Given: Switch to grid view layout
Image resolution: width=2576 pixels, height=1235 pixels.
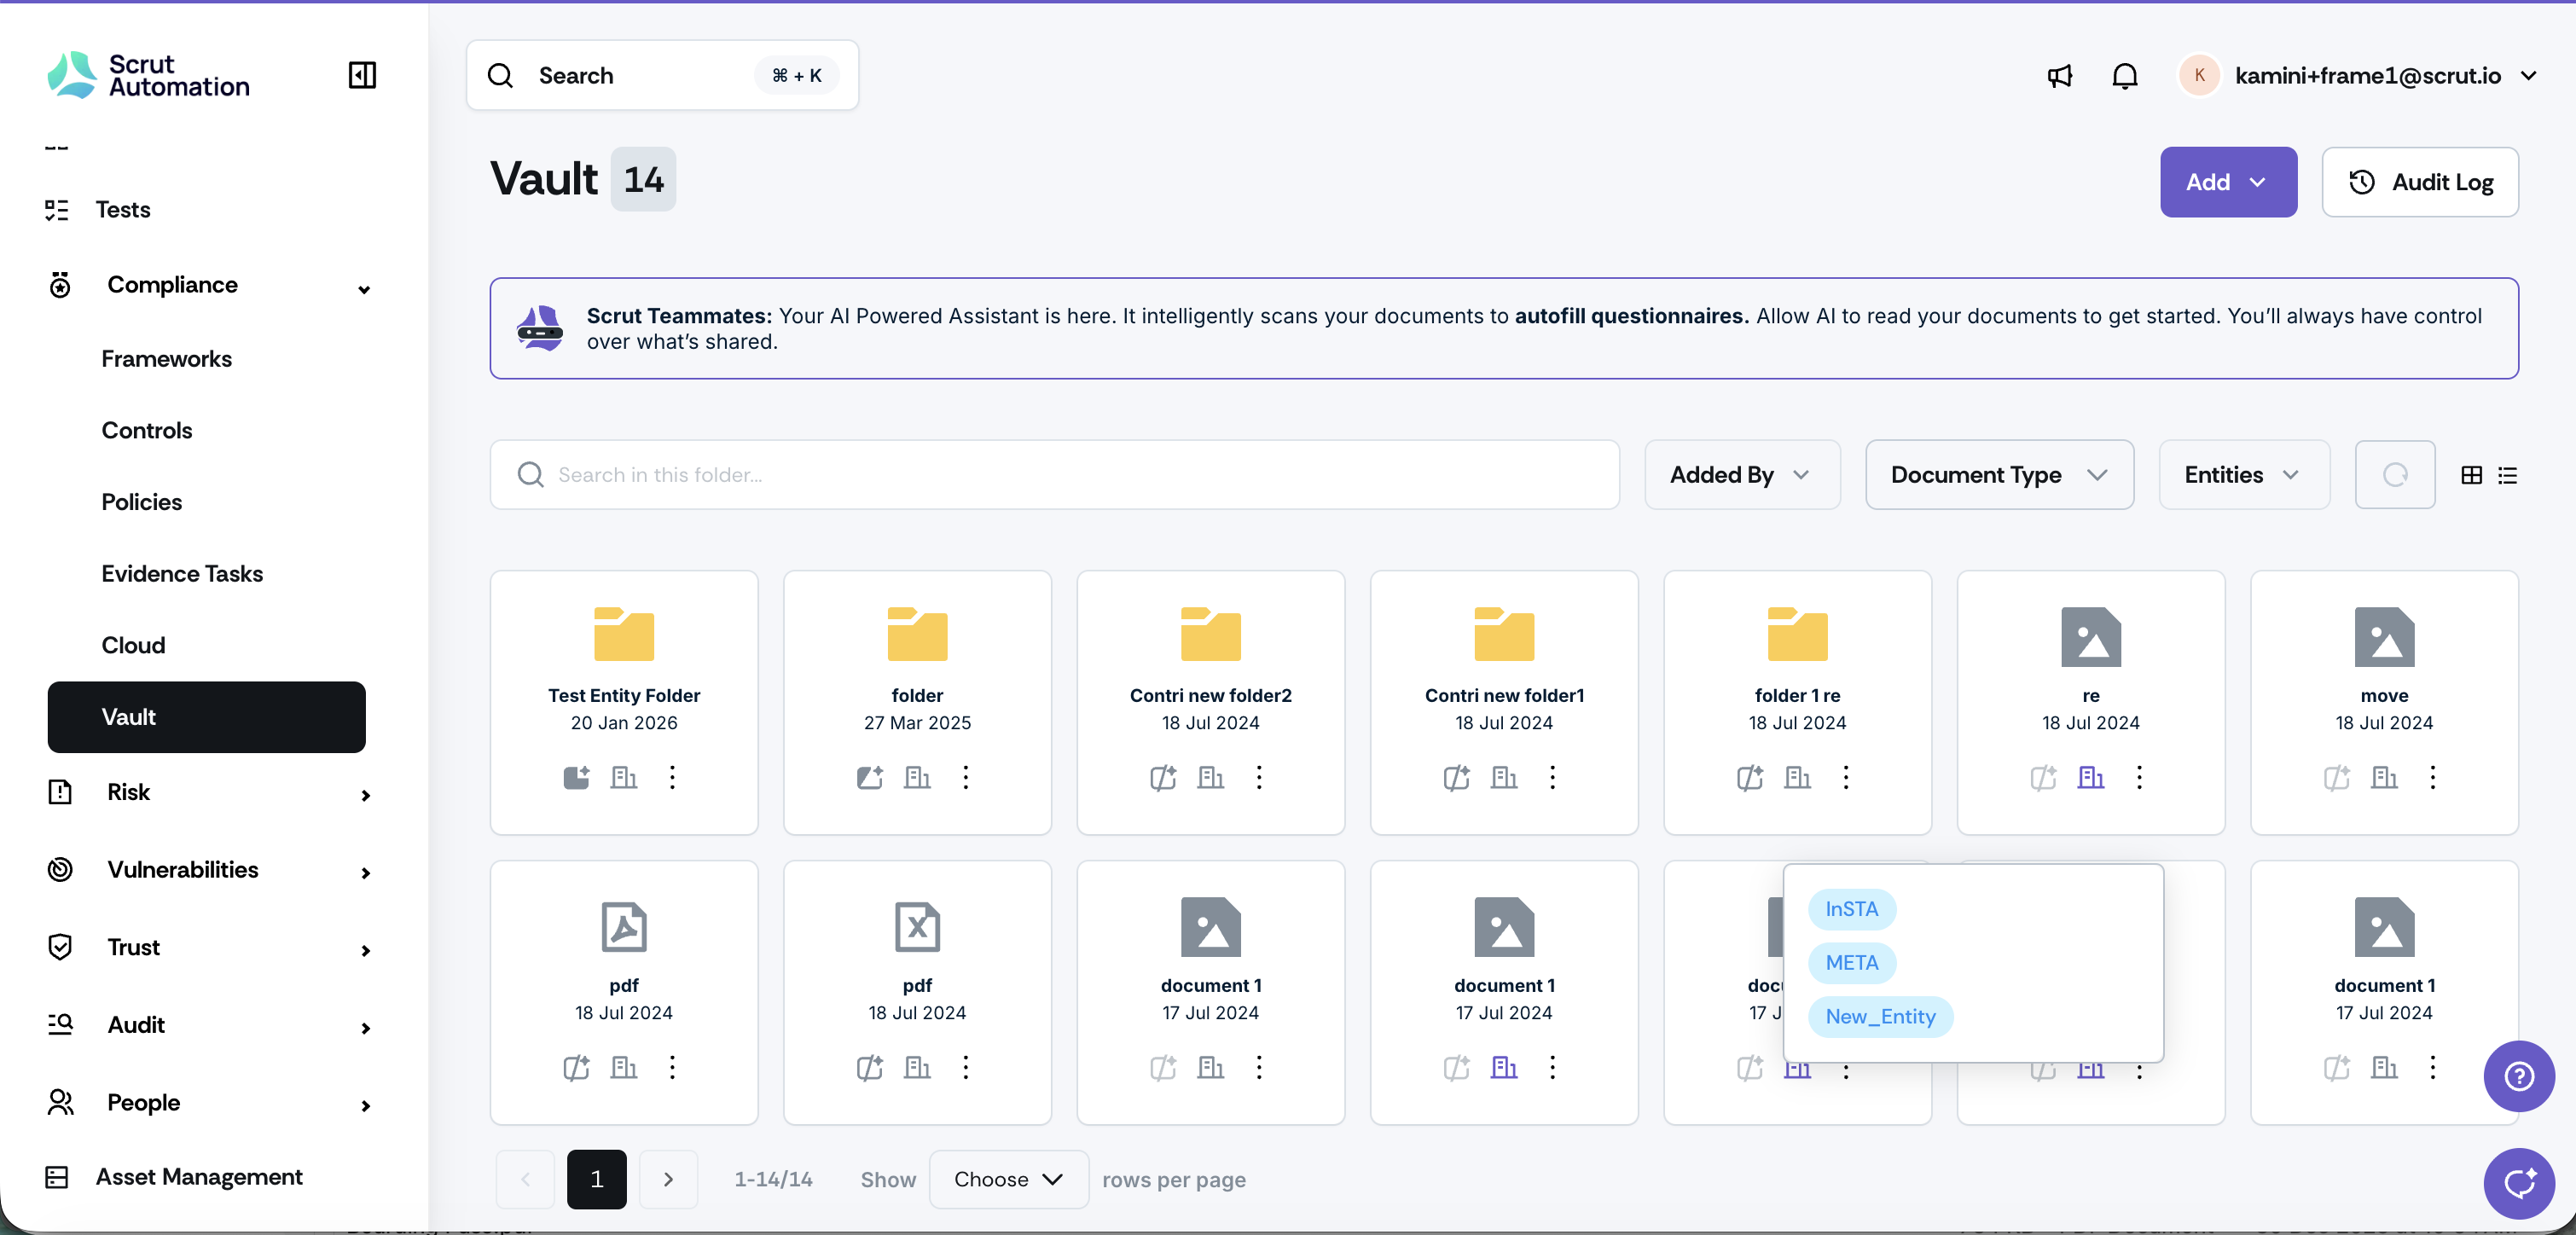Looking at the screenshot, I should (x=2471, y=475).
